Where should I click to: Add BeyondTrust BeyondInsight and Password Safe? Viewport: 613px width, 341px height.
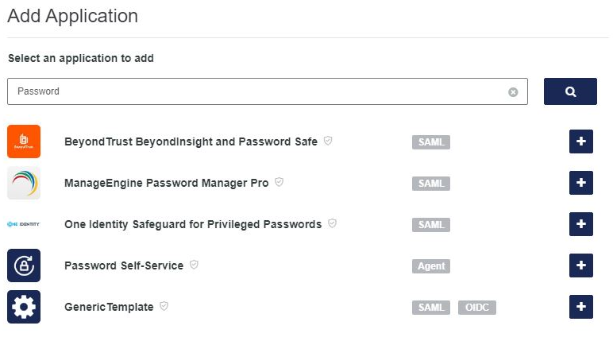click(x=581, y=141)
